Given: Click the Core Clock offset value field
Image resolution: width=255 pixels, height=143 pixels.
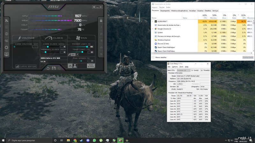Looking at the screenshot, I should click(x=63, y=47).
